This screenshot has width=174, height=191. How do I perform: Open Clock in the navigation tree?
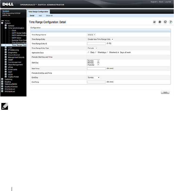14,31
